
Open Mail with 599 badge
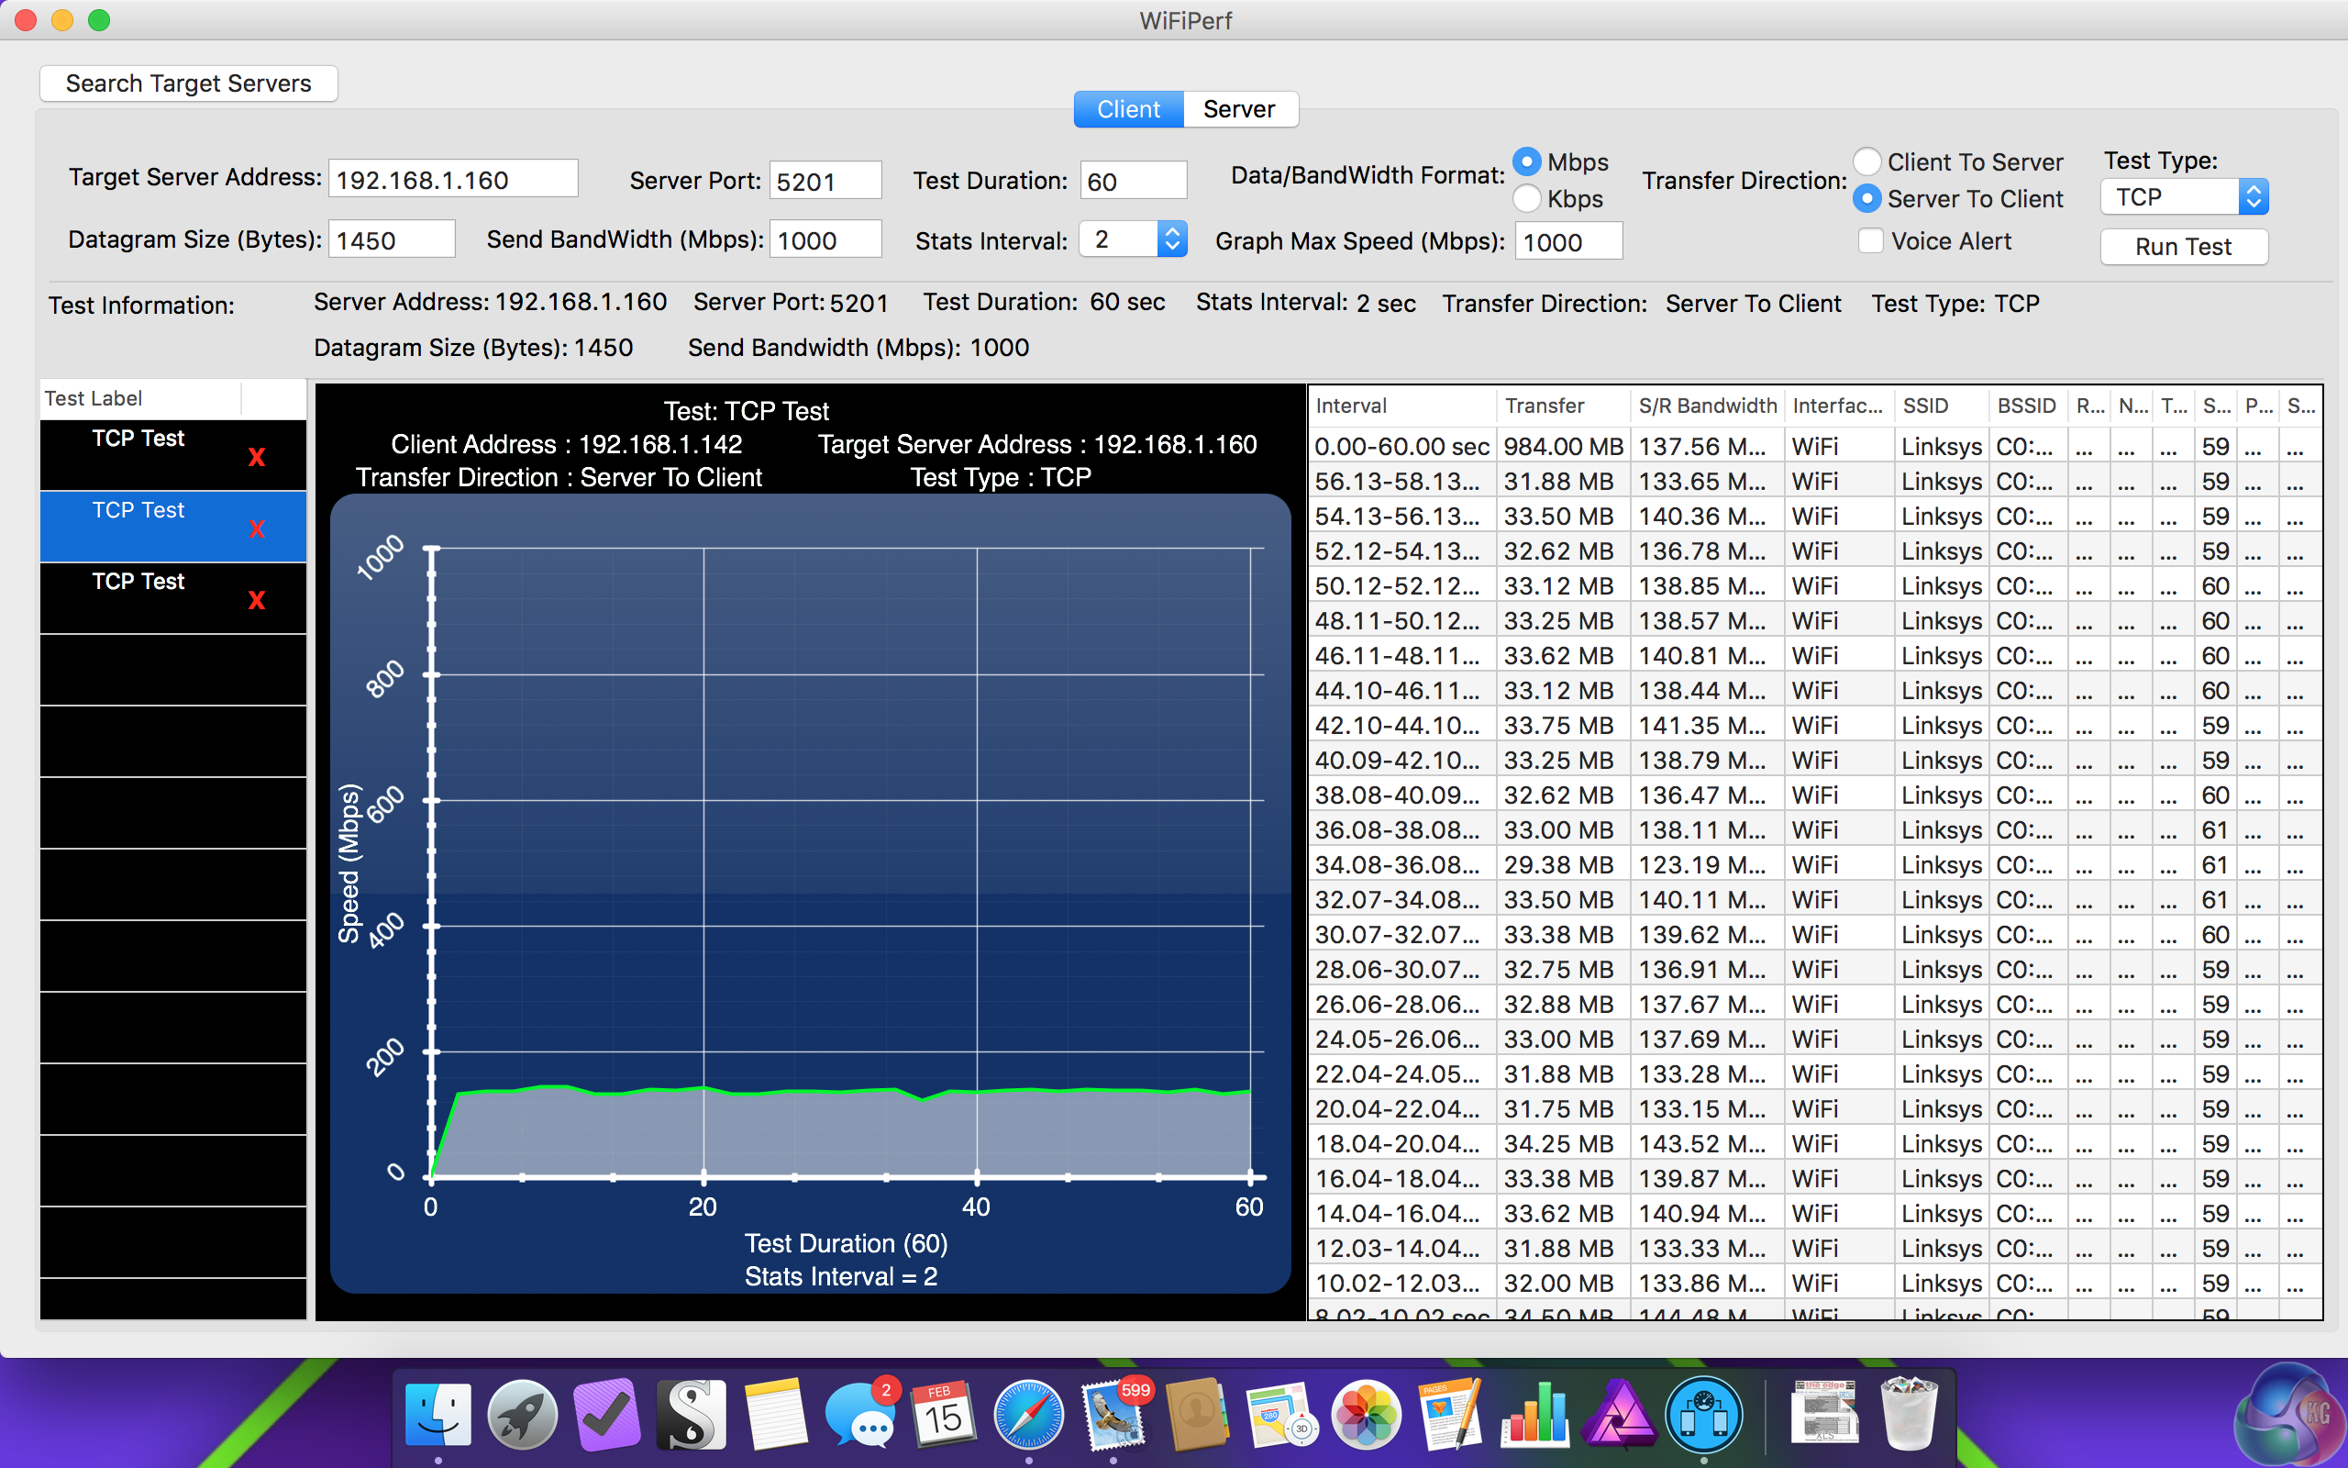(1113, 1416)
